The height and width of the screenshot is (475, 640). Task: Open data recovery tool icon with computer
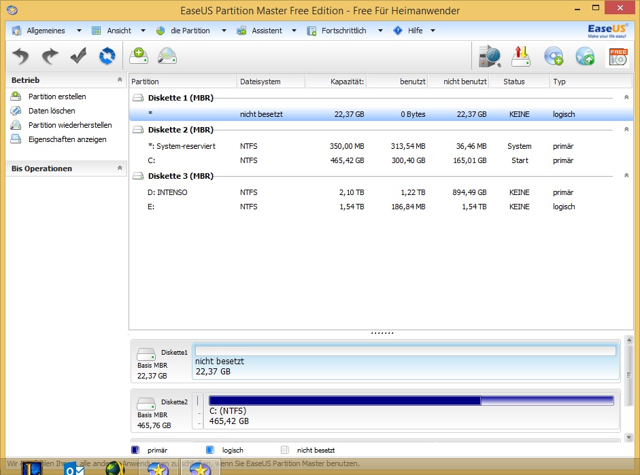[x=490, y=56]
